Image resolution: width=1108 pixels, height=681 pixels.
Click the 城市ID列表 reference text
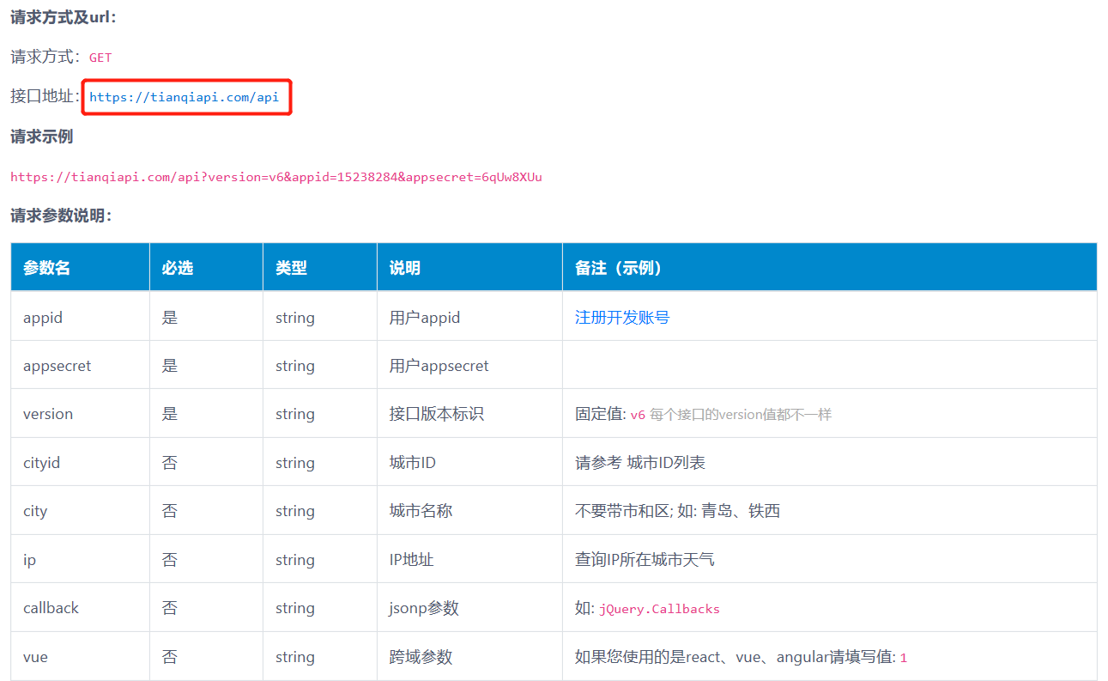(x=666, y=463)
